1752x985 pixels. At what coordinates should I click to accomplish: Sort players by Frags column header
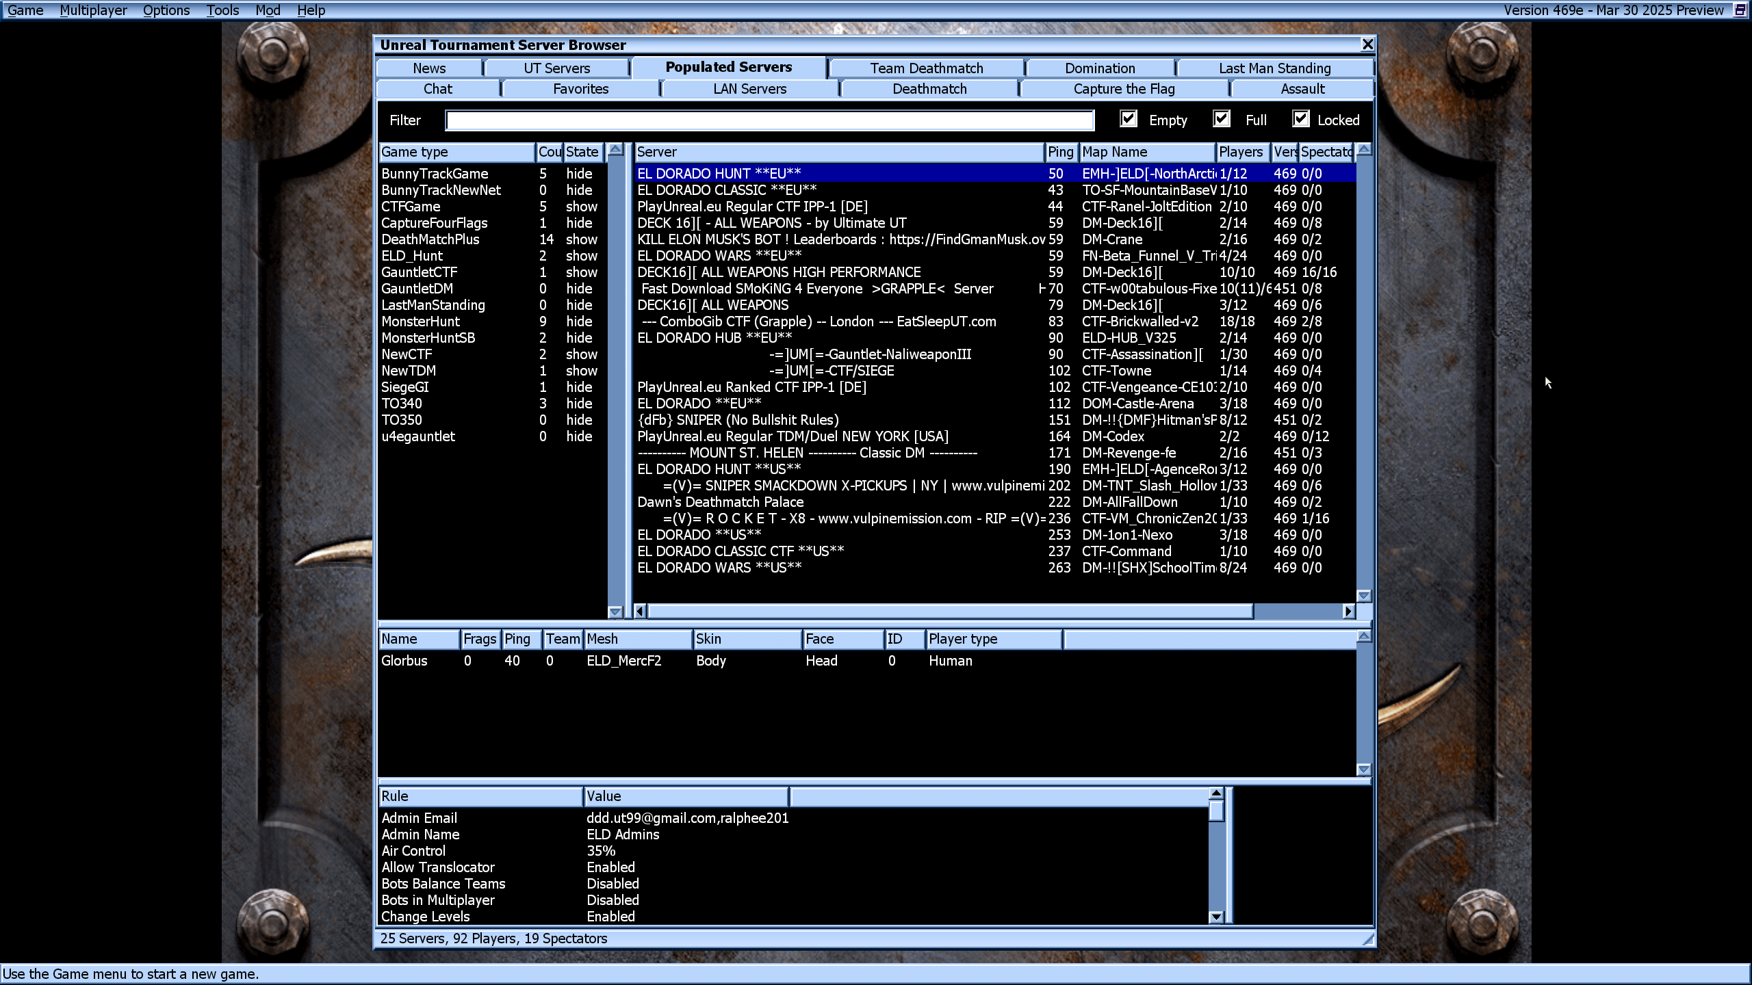click(480, 639)
